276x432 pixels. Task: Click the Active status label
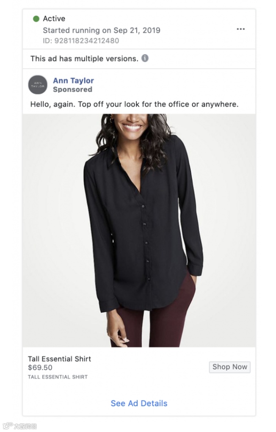tap(54, 19)
